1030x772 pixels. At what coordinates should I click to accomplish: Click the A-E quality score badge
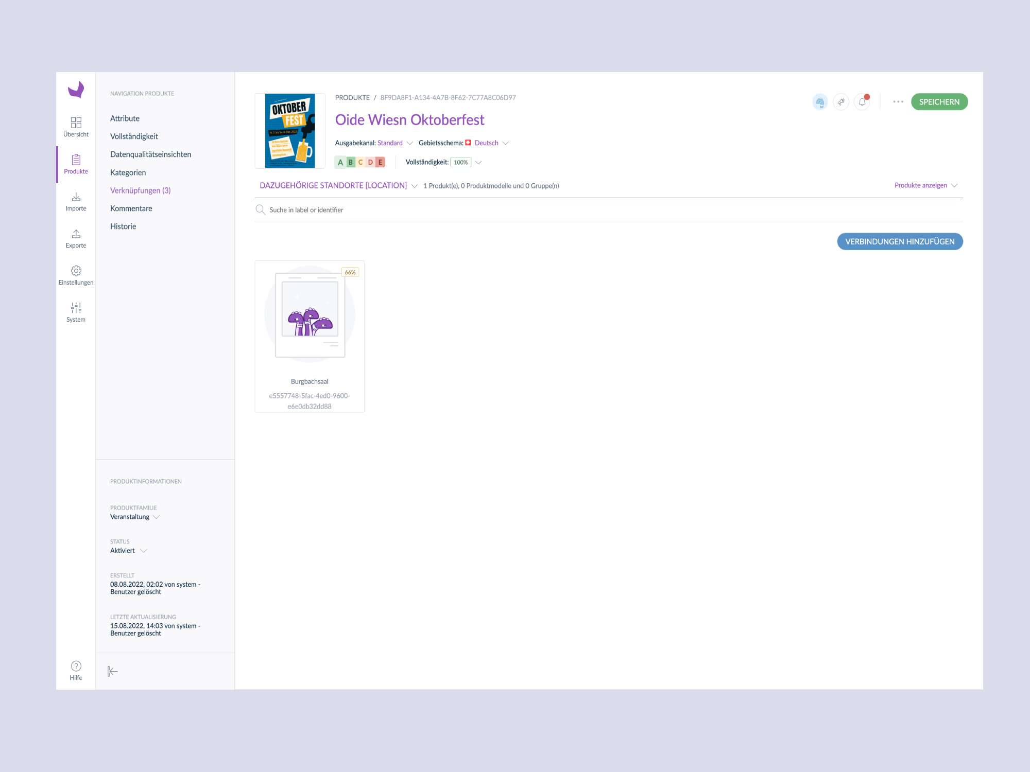360,162
